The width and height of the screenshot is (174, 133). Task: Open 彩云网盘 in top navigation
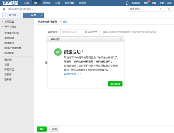pos(69,3)
